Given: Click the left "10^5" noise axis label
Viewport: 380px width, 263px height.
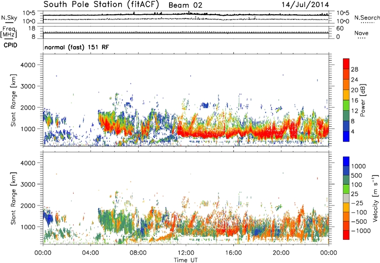Looking at the screenshot, I should 29,13.
